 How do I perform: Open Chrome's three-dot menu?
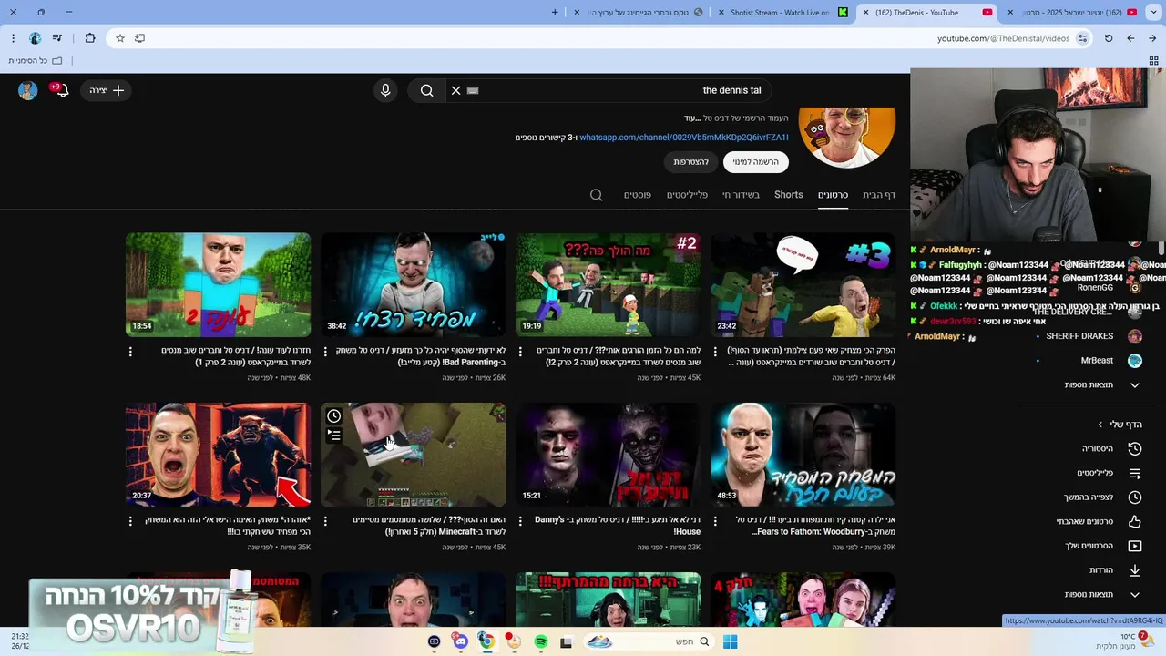tap(13, 38)
